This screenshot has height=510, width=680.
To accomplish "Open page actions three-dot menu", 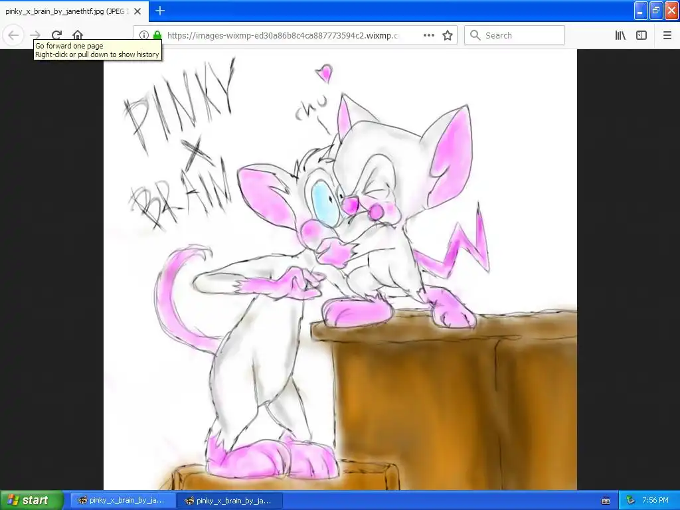I will click(429, 35).
